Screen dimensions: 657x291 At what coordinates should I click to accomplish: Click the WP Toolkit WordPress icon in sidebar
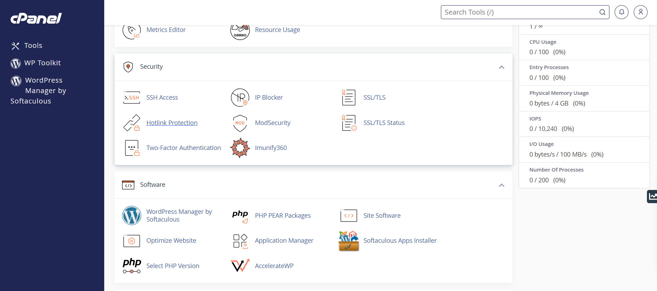tap(16, 64)
